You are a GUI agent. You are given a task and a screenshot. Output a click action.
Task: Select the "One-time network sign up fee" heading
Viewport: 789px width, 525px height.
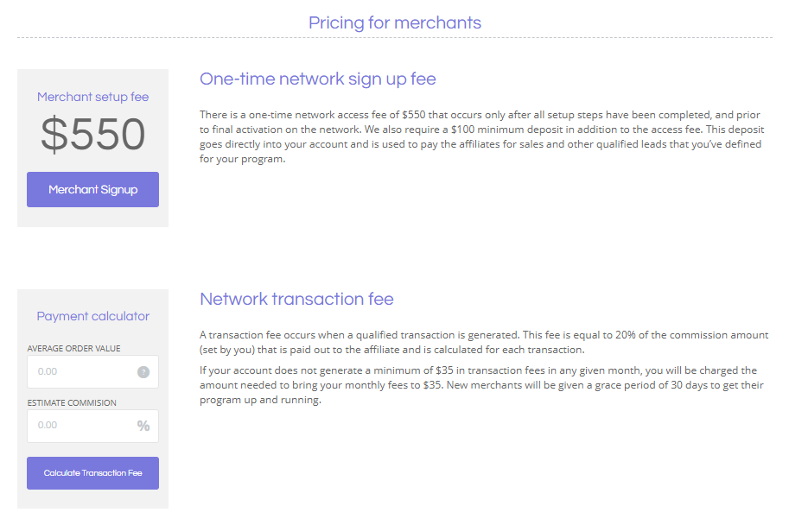pyautogui.click(x=317, y=79)
